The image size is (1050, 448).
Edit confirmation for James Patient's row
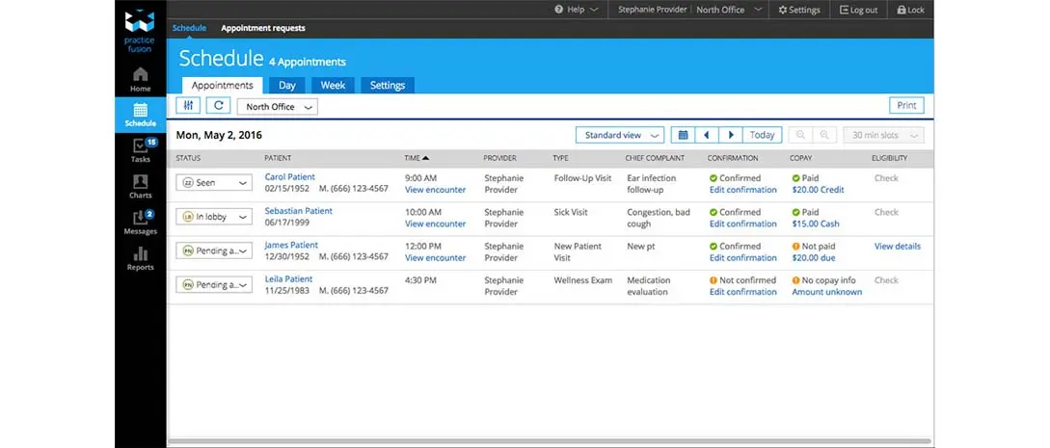(743, 258)
